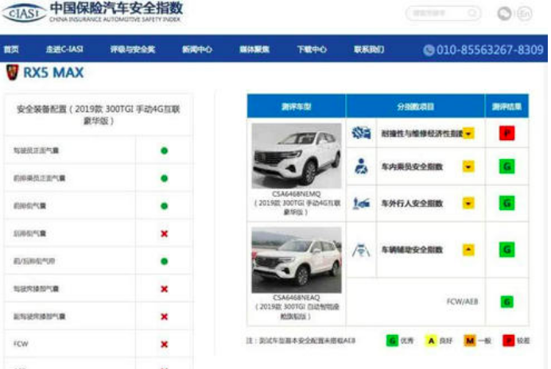The width and height of the screenshot is (551, 369).
Task: Click the pedestrian safety index icon
Action: tap(361, 203)
